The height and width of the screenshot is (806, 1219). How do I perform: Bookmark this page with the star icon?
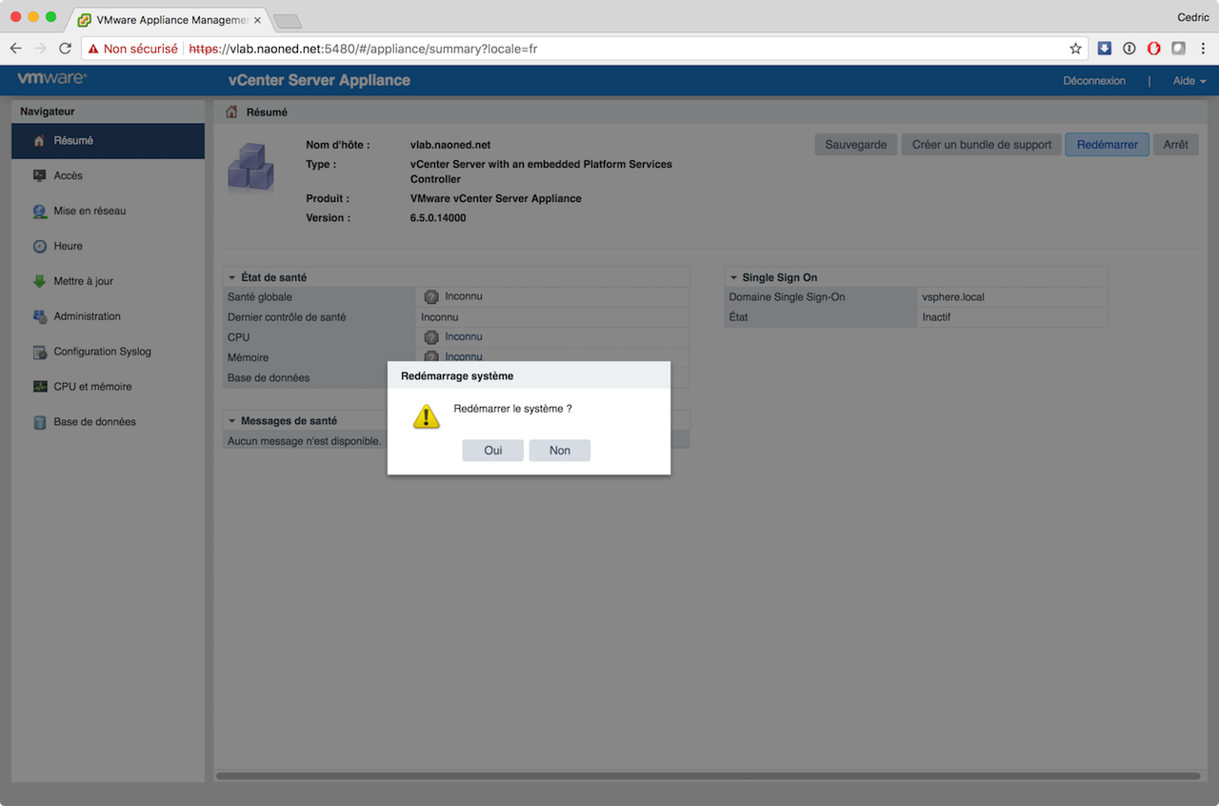pyautogui.click(x=1075, y=49)
